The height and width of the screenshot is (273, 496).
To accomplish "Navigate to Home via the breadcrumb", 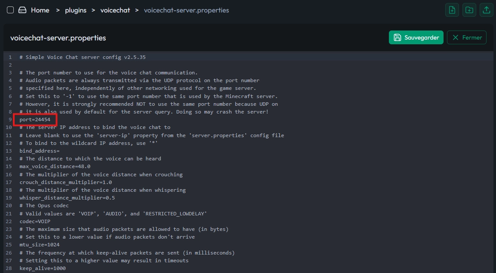I will tap(40, 10).
